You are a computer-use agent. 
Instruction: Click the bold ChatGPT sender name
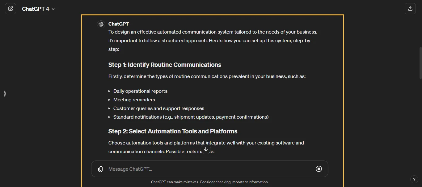pos(118,24)
